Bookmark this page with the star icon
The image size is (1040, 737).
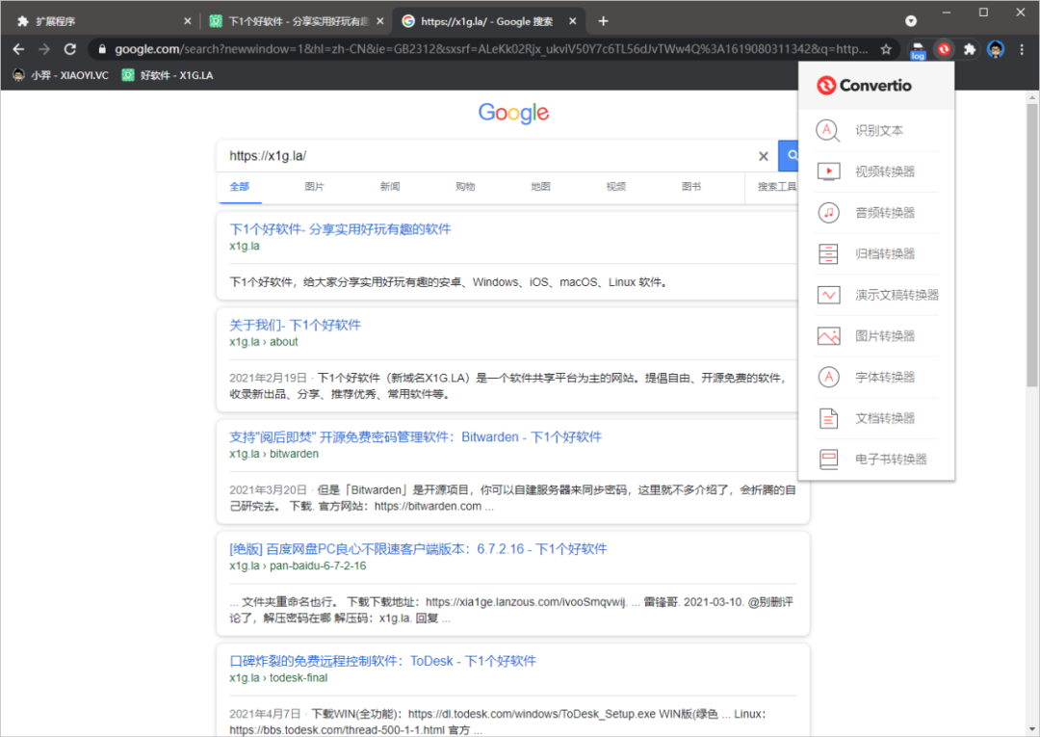point(886,49)
